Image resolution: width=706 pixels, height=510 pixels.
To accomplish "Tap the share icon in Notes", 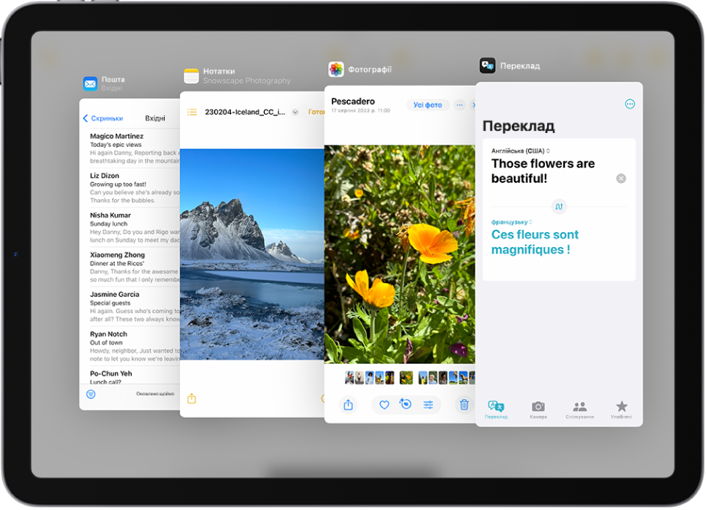I will click(192, 398).
